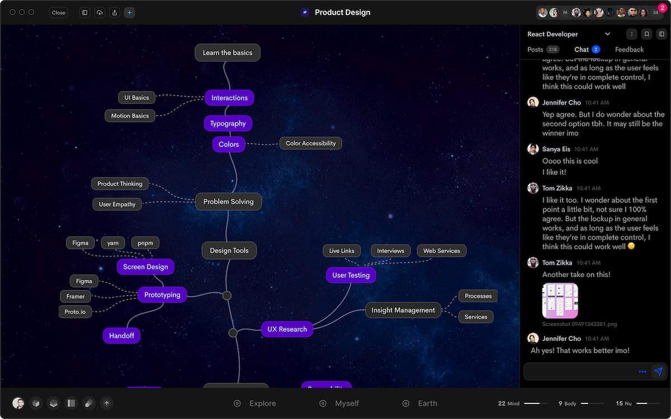Click the Close button

tap(59, 12)
